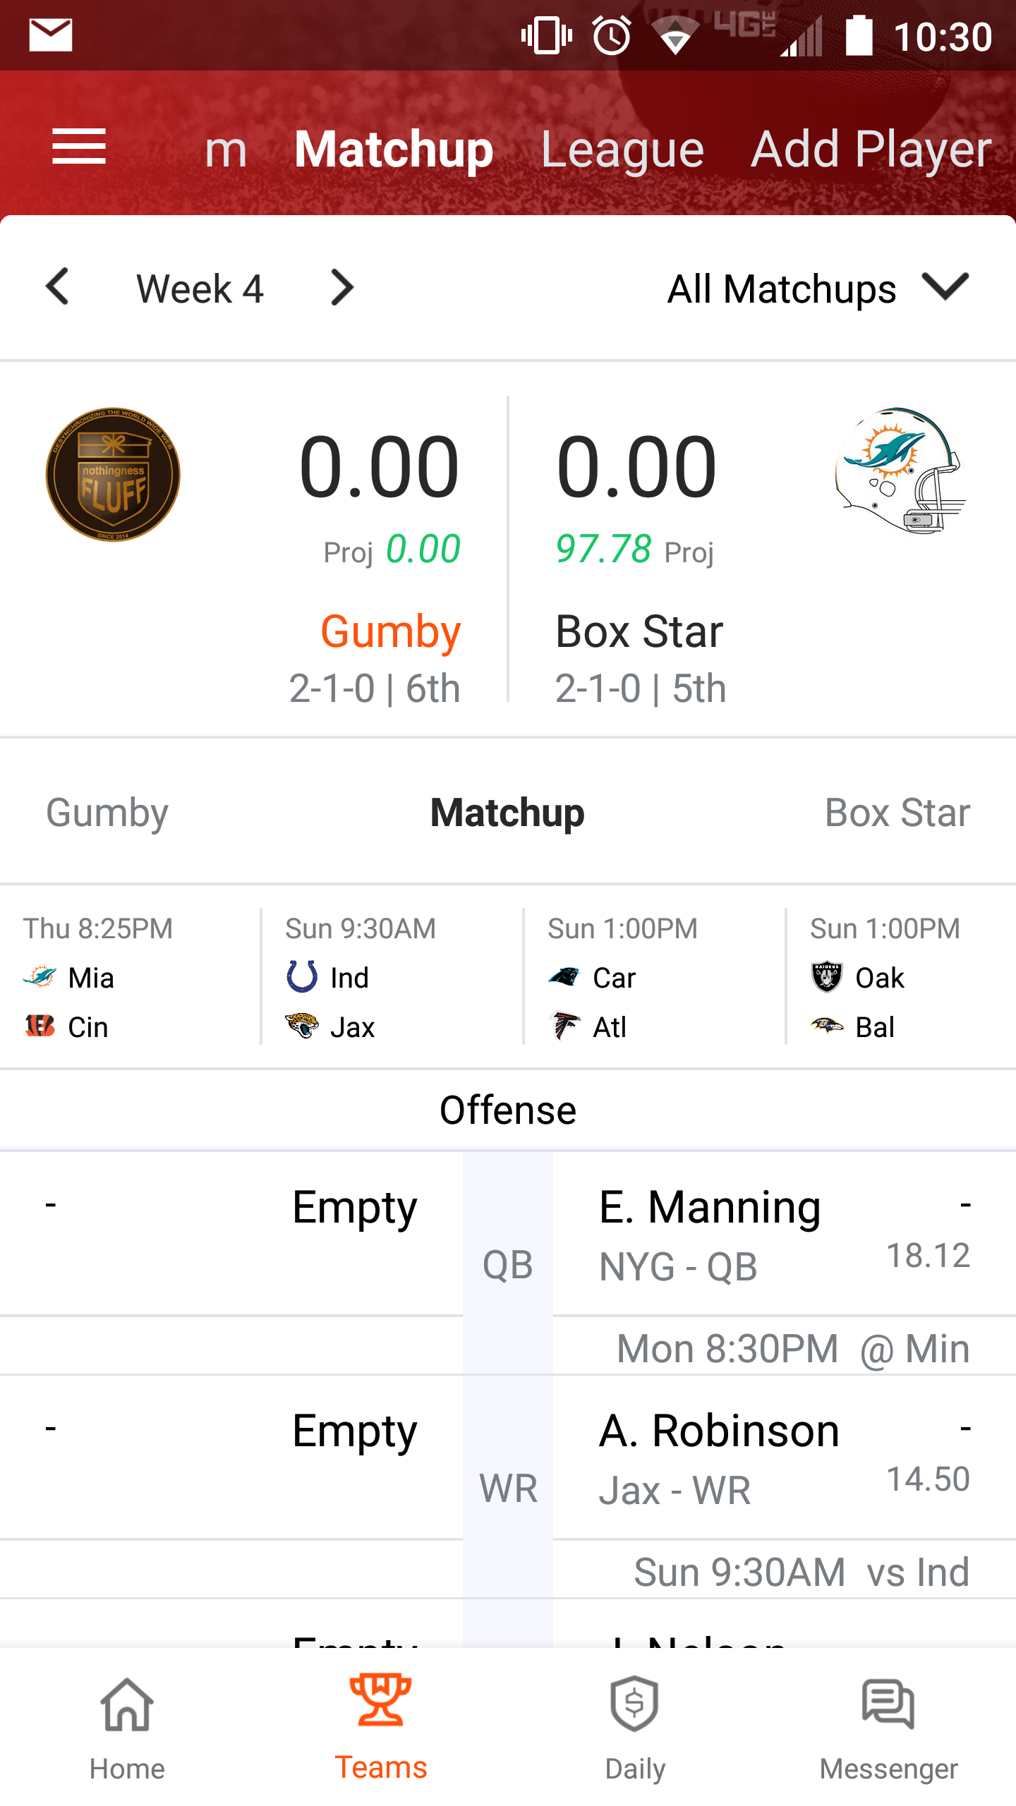1016x1806 pixels.
Task: Advance to next week with right chevron
Action: (x=342, y=287)
